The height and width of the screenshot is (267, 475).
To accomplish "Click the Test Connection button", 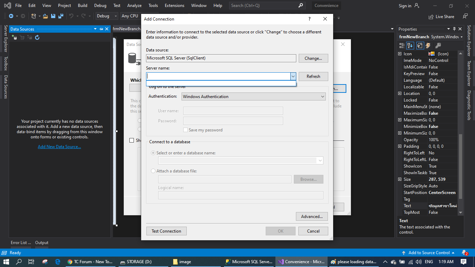I will click(166, 231).
